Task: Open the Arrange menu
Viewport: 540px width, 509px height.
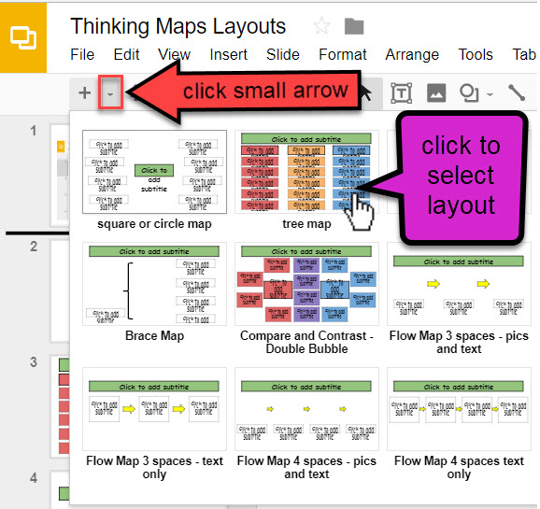Action: coord(412,54)
